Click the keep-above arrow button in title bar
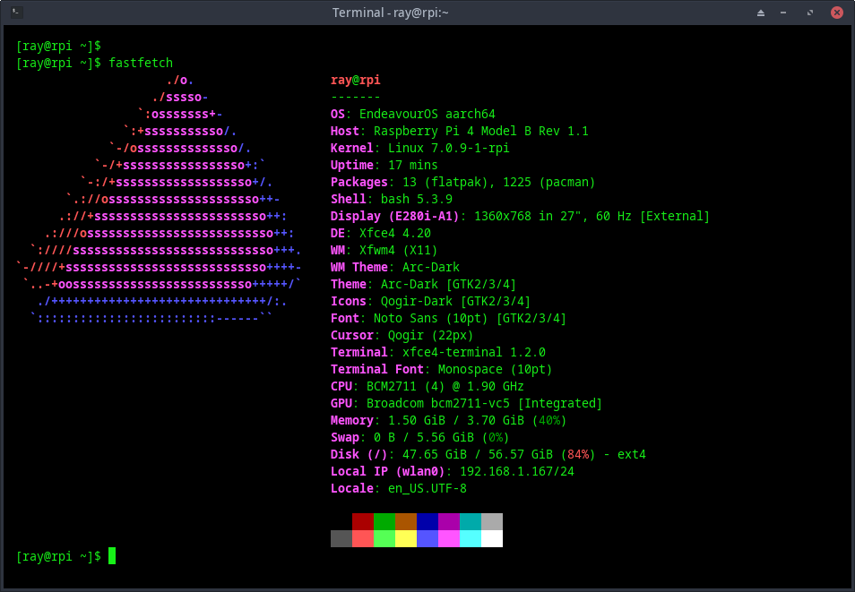Screen dimensions: 855x592 (761, 13)
